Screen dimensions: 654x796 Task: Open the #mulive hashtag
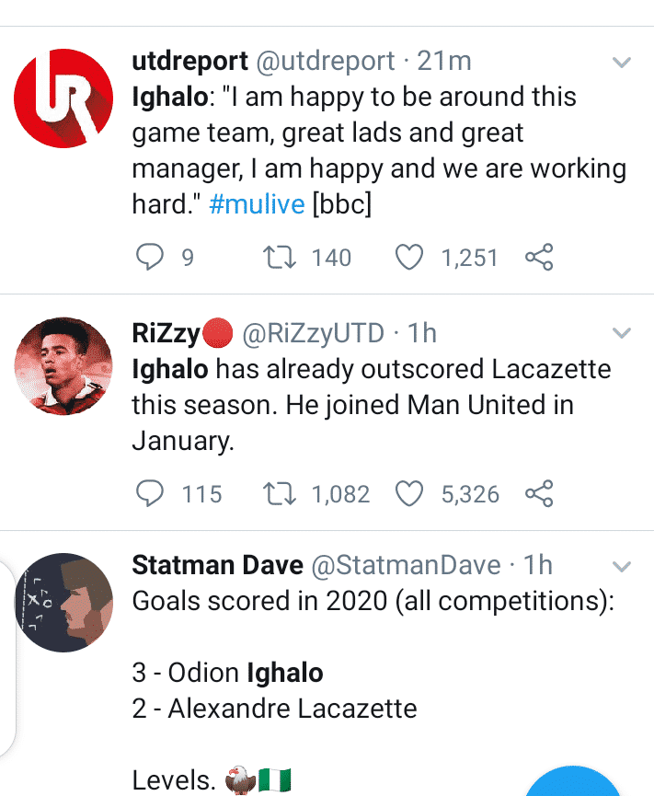tap(257, 204)
